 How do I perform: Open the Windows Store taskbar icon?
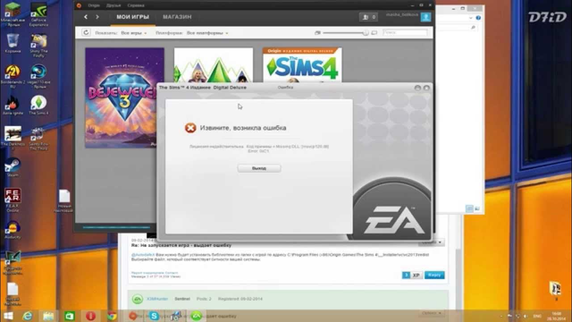[69, 316]
